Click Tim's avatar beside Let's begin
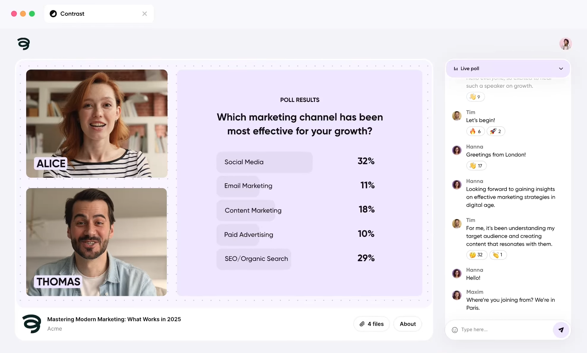The height and width of the screenshot is (353, 587). point(457,116)
